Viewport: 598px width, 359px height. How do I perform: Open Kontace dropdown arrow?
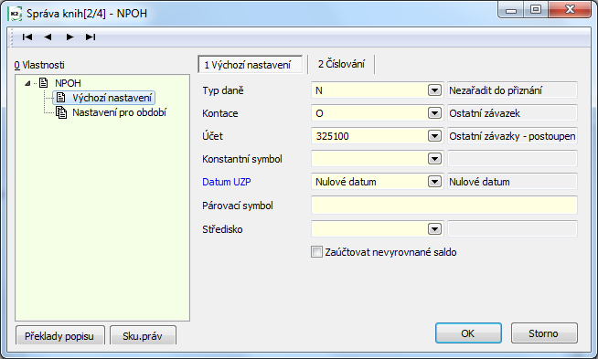434,113
